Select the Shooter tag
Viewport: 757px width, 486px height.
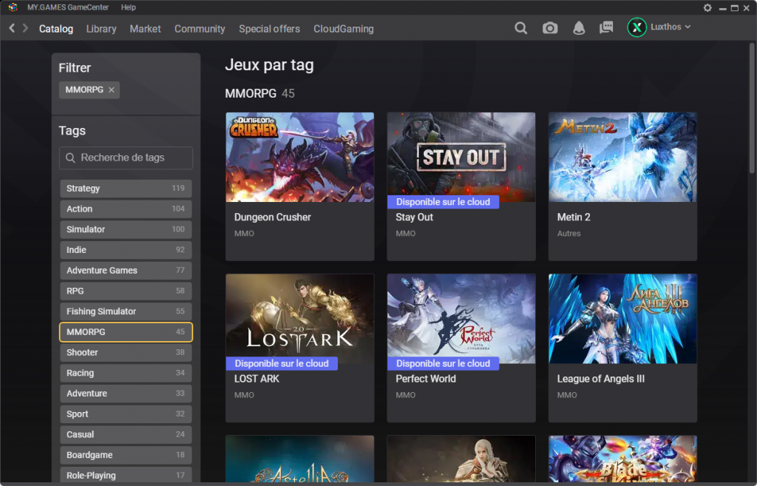pyautogui.click(x=126, y=353)
